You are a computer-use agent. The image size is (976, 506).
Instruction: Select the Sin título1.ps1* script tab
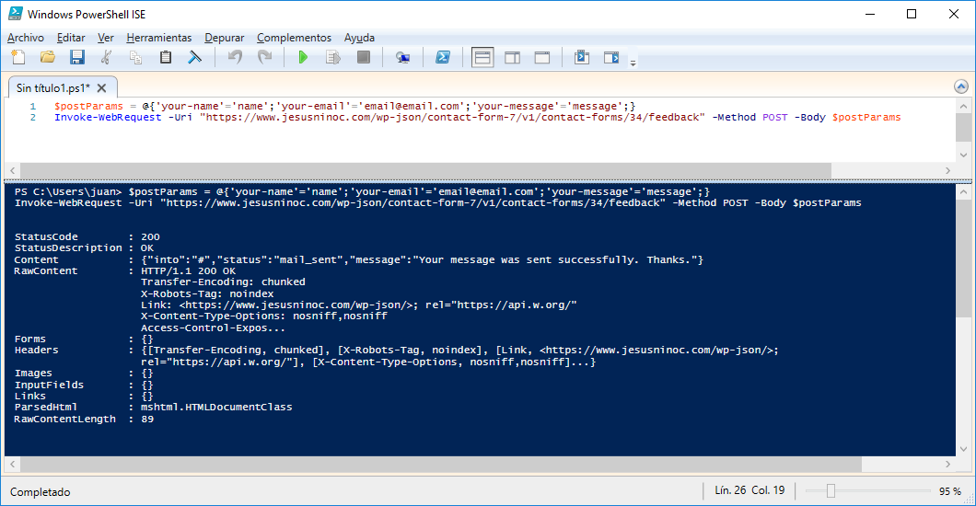(52, 88)
